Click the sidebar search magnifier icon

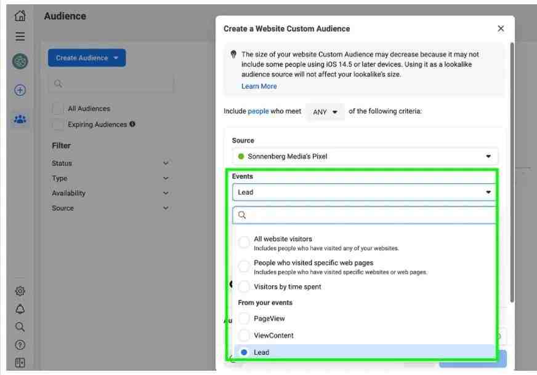pos(20,327)
